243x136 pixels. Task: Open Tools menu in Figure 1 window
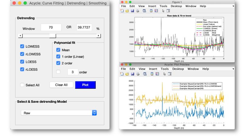coord(163,6)
